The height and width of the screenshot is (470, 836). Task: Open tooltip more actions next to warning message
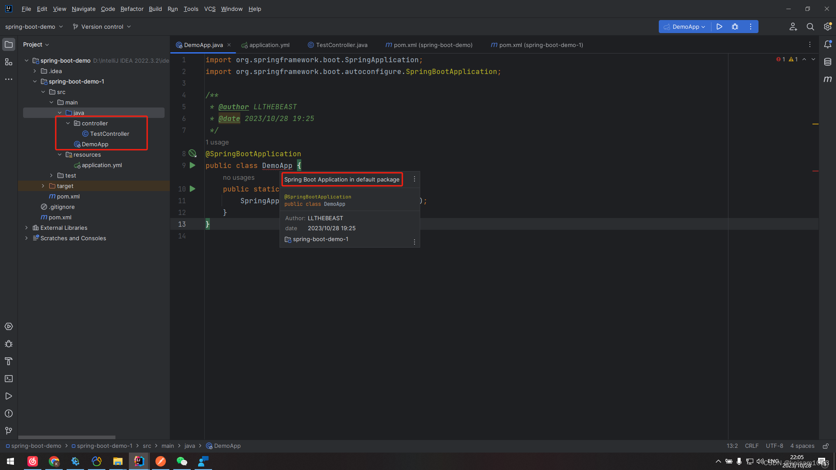[414, 179]
